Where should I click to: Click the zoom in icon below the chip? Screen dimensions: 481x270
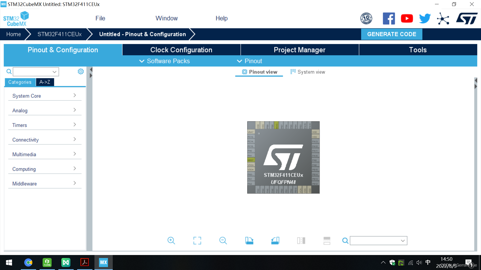(171, 240)
